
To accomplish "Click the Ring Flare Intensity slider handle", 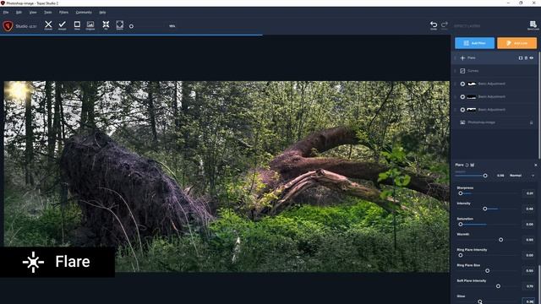I will pyautogui.click(x=461, y=255).
